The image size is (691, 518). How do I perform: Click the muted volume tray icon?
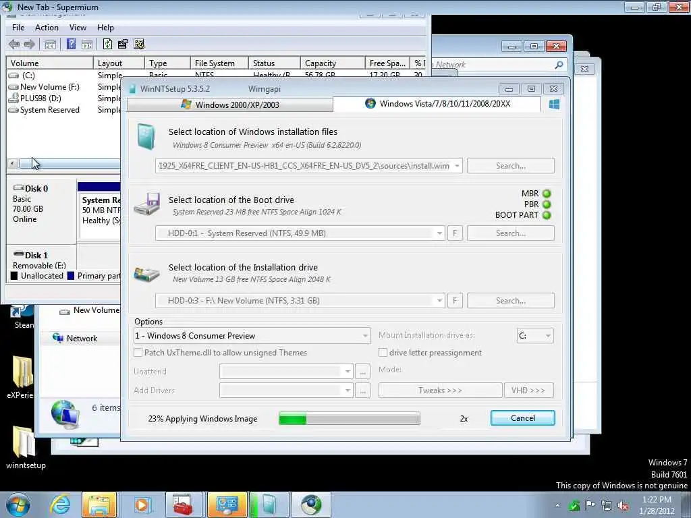click(623, 506)
